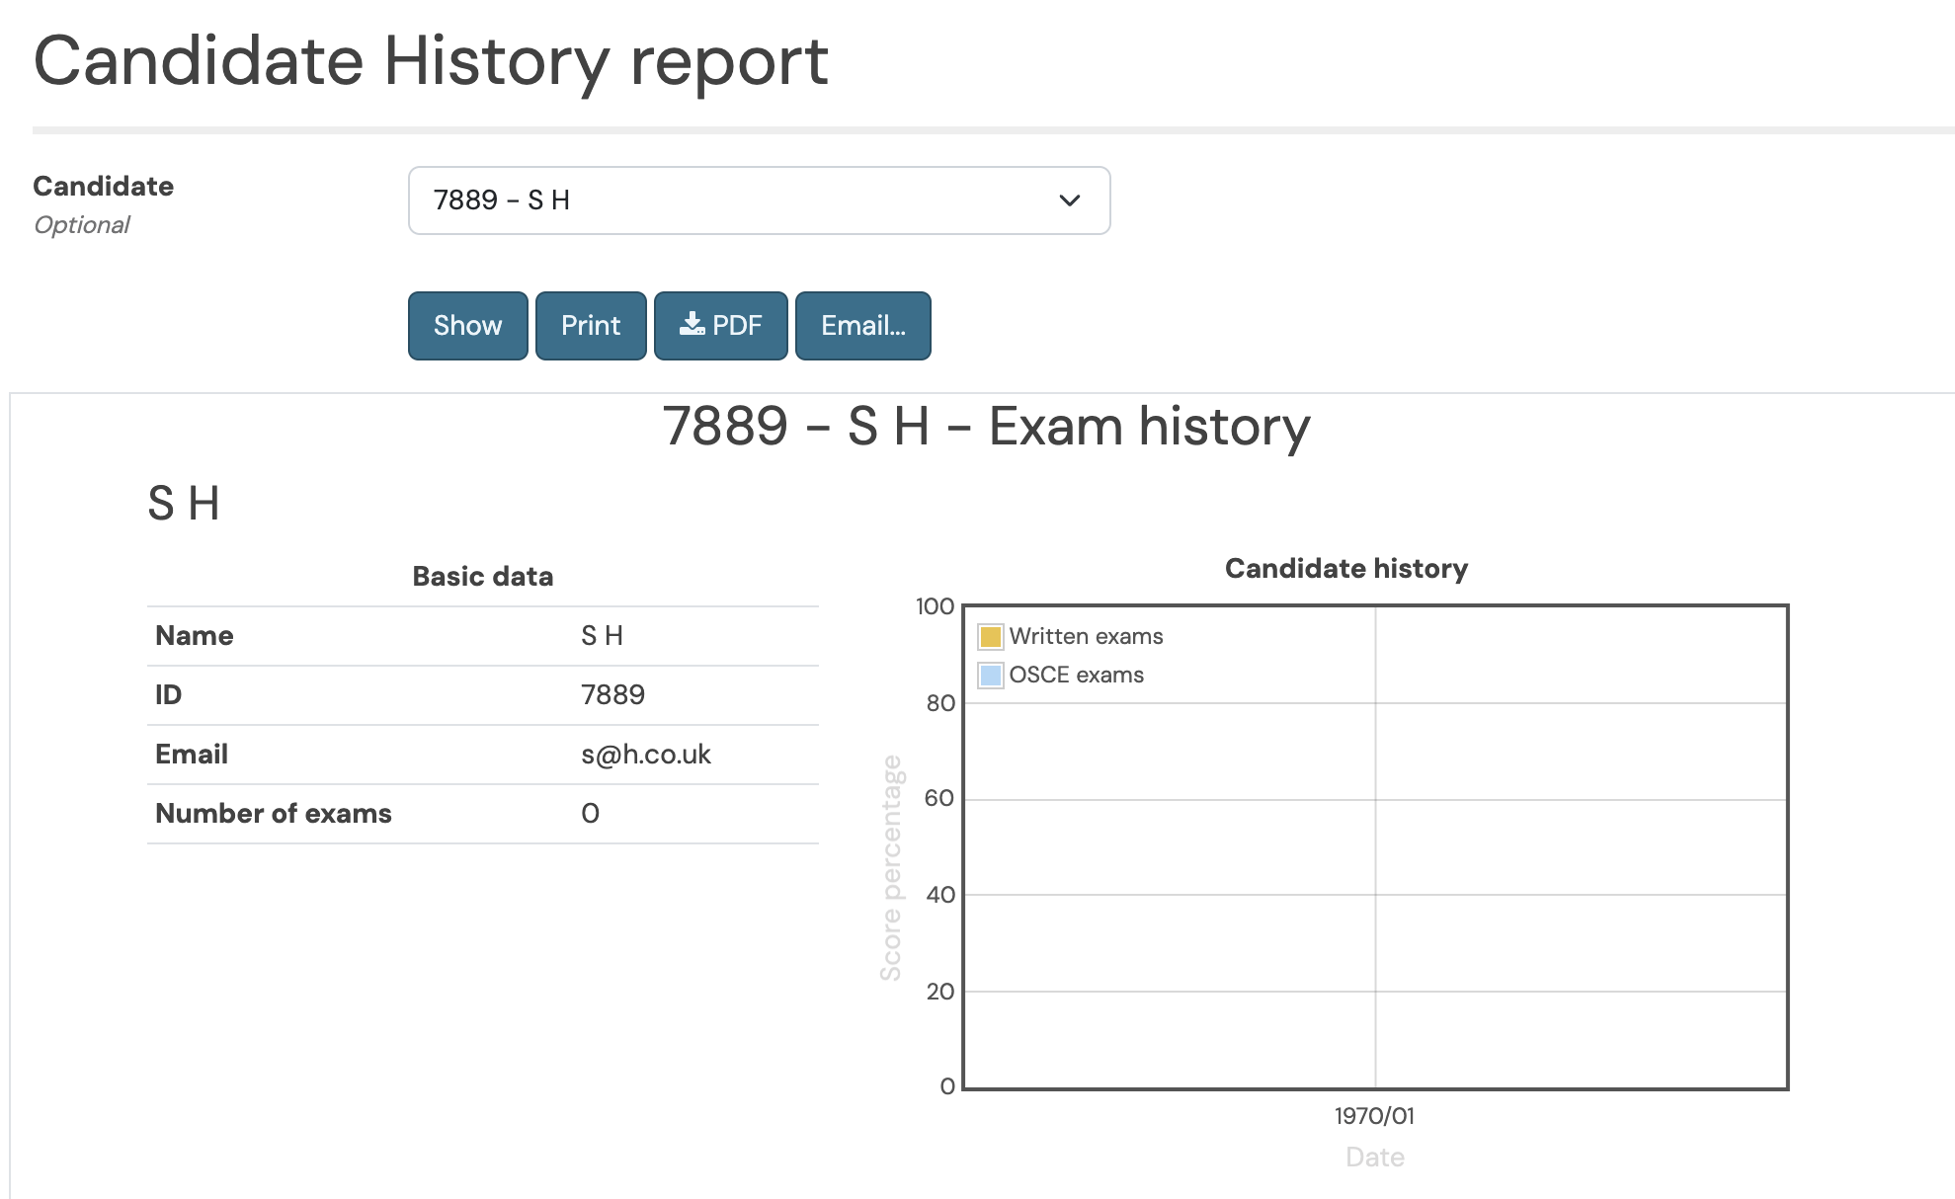Click the Candidate history chart title

[1346, 569]
